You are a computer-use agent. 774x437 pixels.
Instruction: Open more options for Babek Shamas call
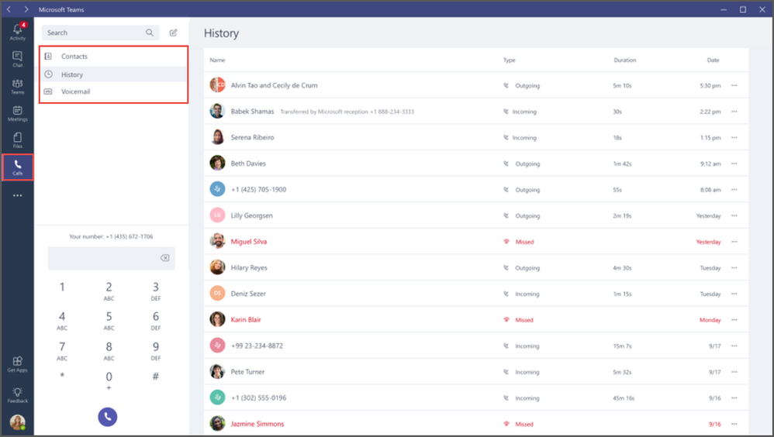point(734,112)
